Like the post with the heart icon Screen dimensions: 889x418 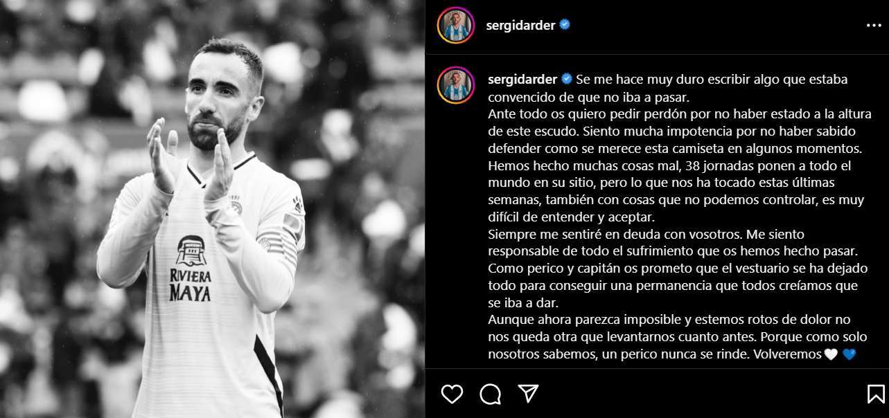coord(452,394)
